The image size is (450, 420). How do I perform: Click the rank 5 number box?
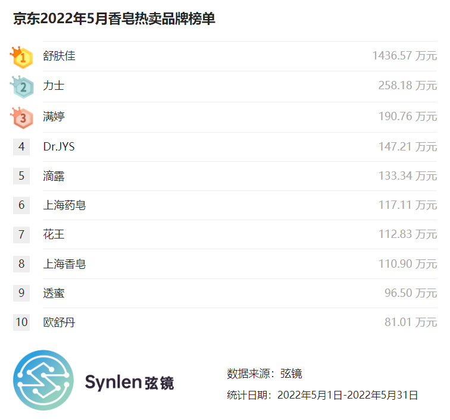21,175
